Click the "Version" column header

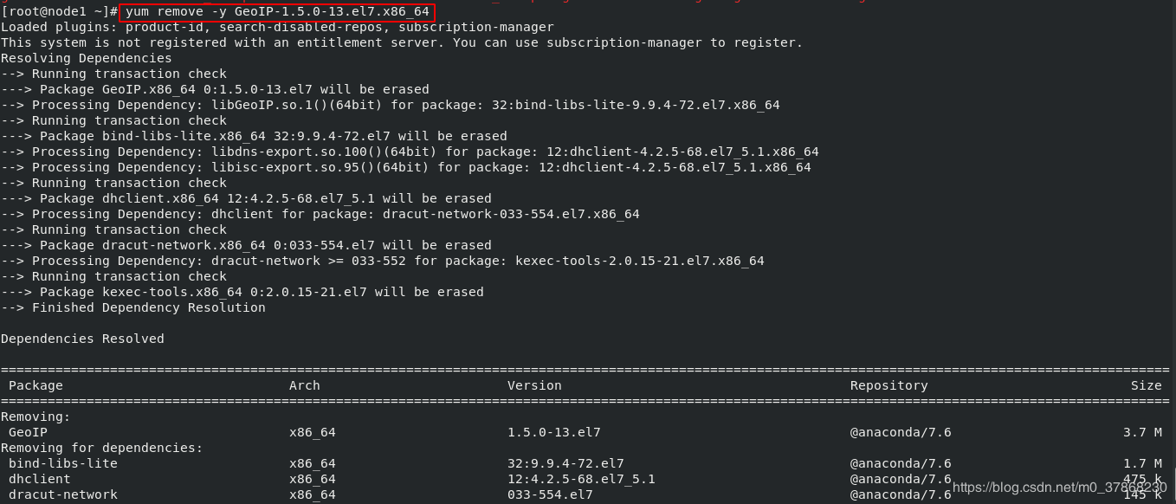coord(534,385)
